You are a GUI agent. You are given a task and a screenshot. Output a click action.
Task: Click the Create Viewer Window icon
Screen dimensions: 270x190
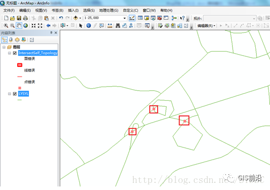147,25
